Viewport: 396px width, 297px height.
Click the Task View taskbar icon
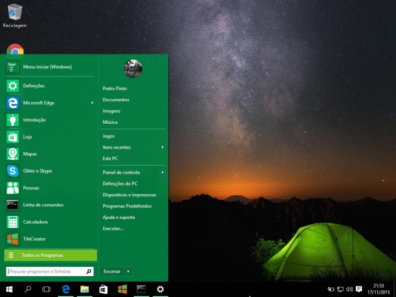pos(46,289)
